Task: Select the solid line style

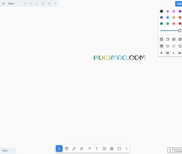Action: [180, 46]
